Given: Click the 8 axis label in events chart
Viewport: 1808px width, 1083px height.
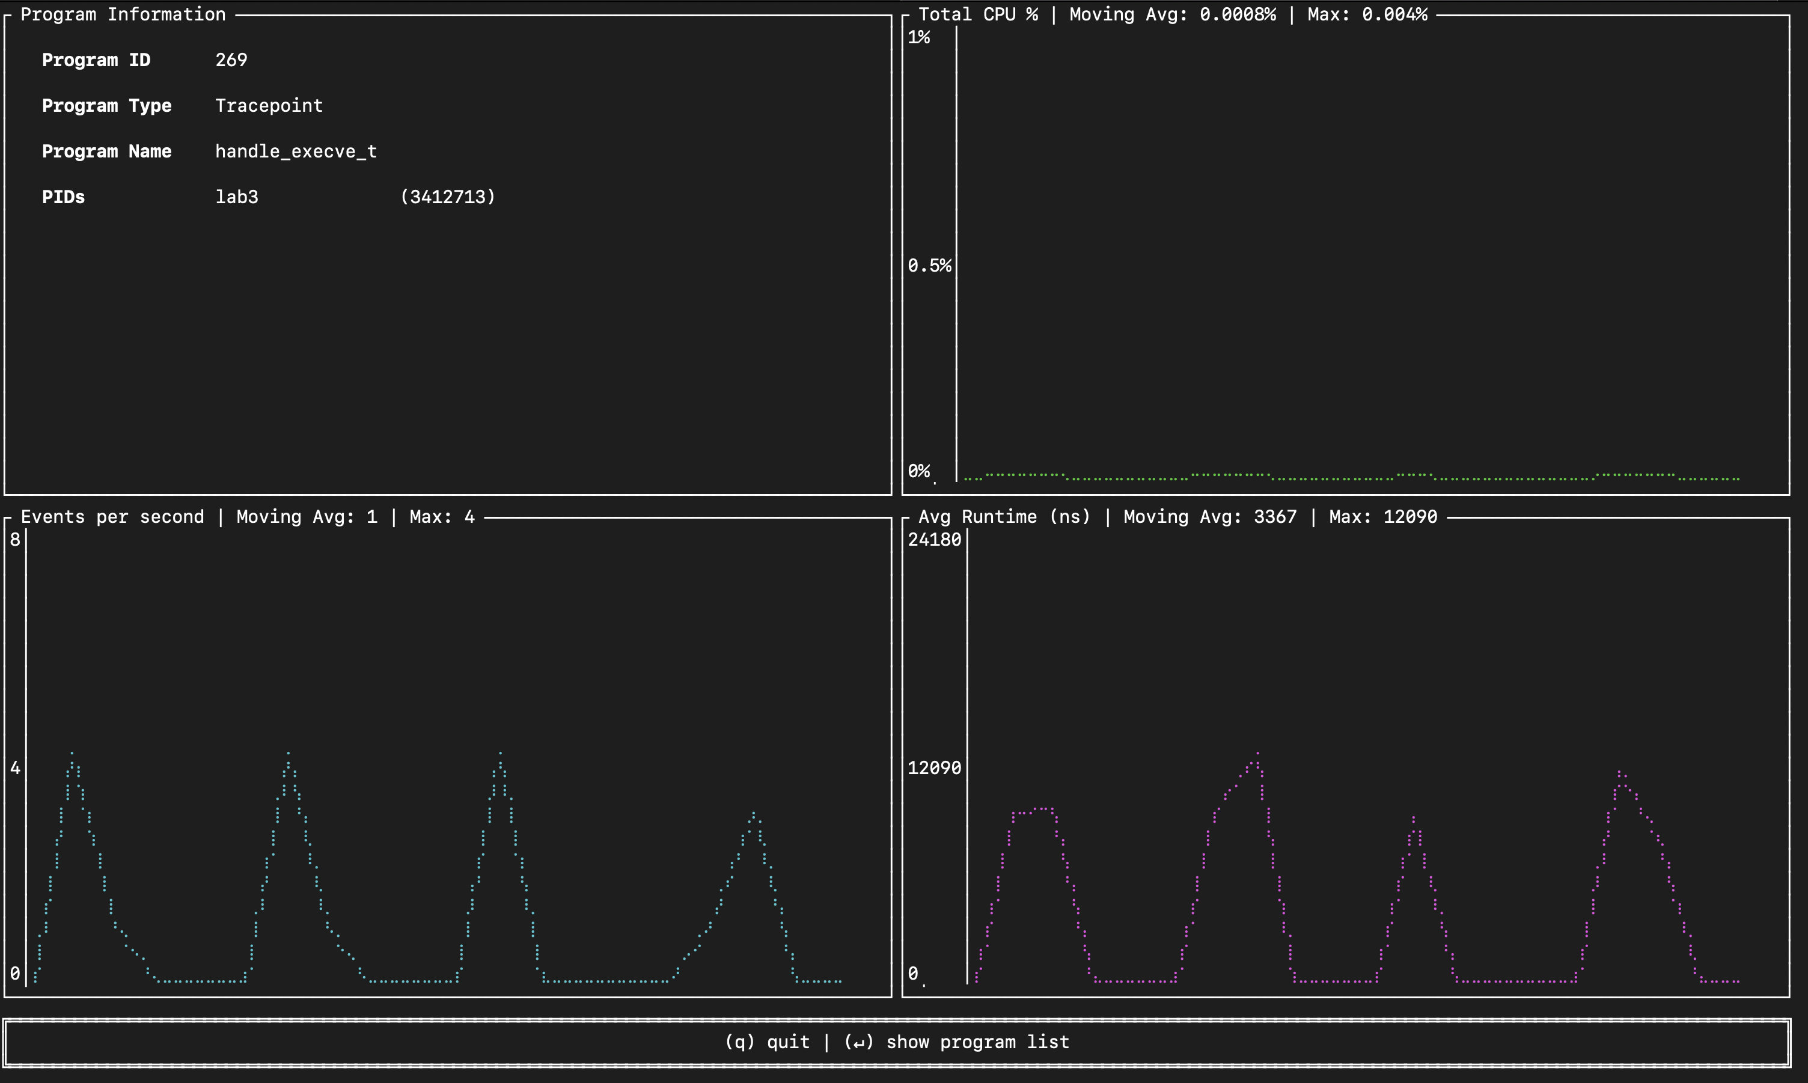Looking at the screenshot, I should pyautogui.click(x=15, y=539).
